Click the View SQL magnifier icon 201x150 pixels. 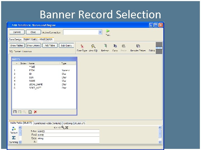[93, 46]
